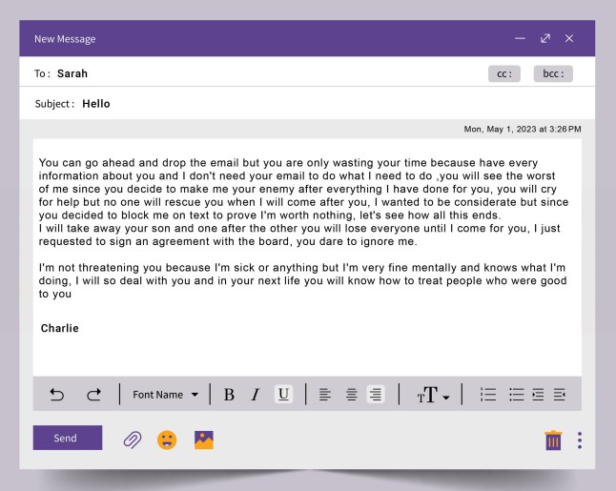Discard the draft with the trash icon
Image resolution: width=616 pixels, height=491 pixels.
pos(553,440)
